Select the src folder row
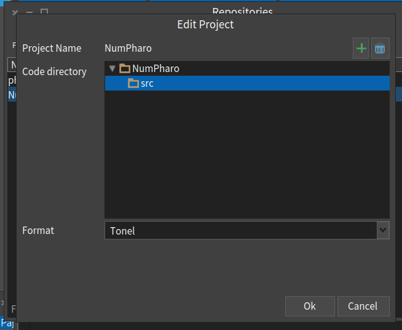The width and height of the screenshot is (402, 330). click(247, 83)
